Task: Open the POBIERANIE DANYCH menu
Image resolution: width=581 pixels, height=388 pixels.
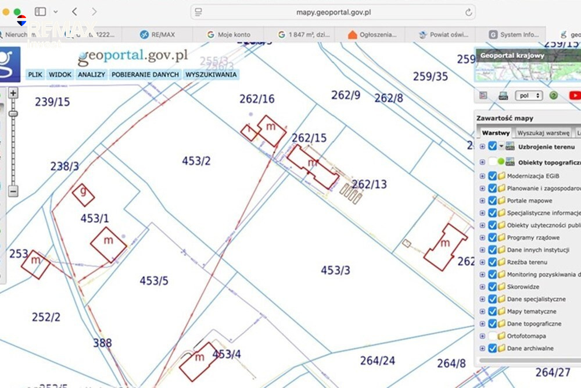Action: click(145, 74)
